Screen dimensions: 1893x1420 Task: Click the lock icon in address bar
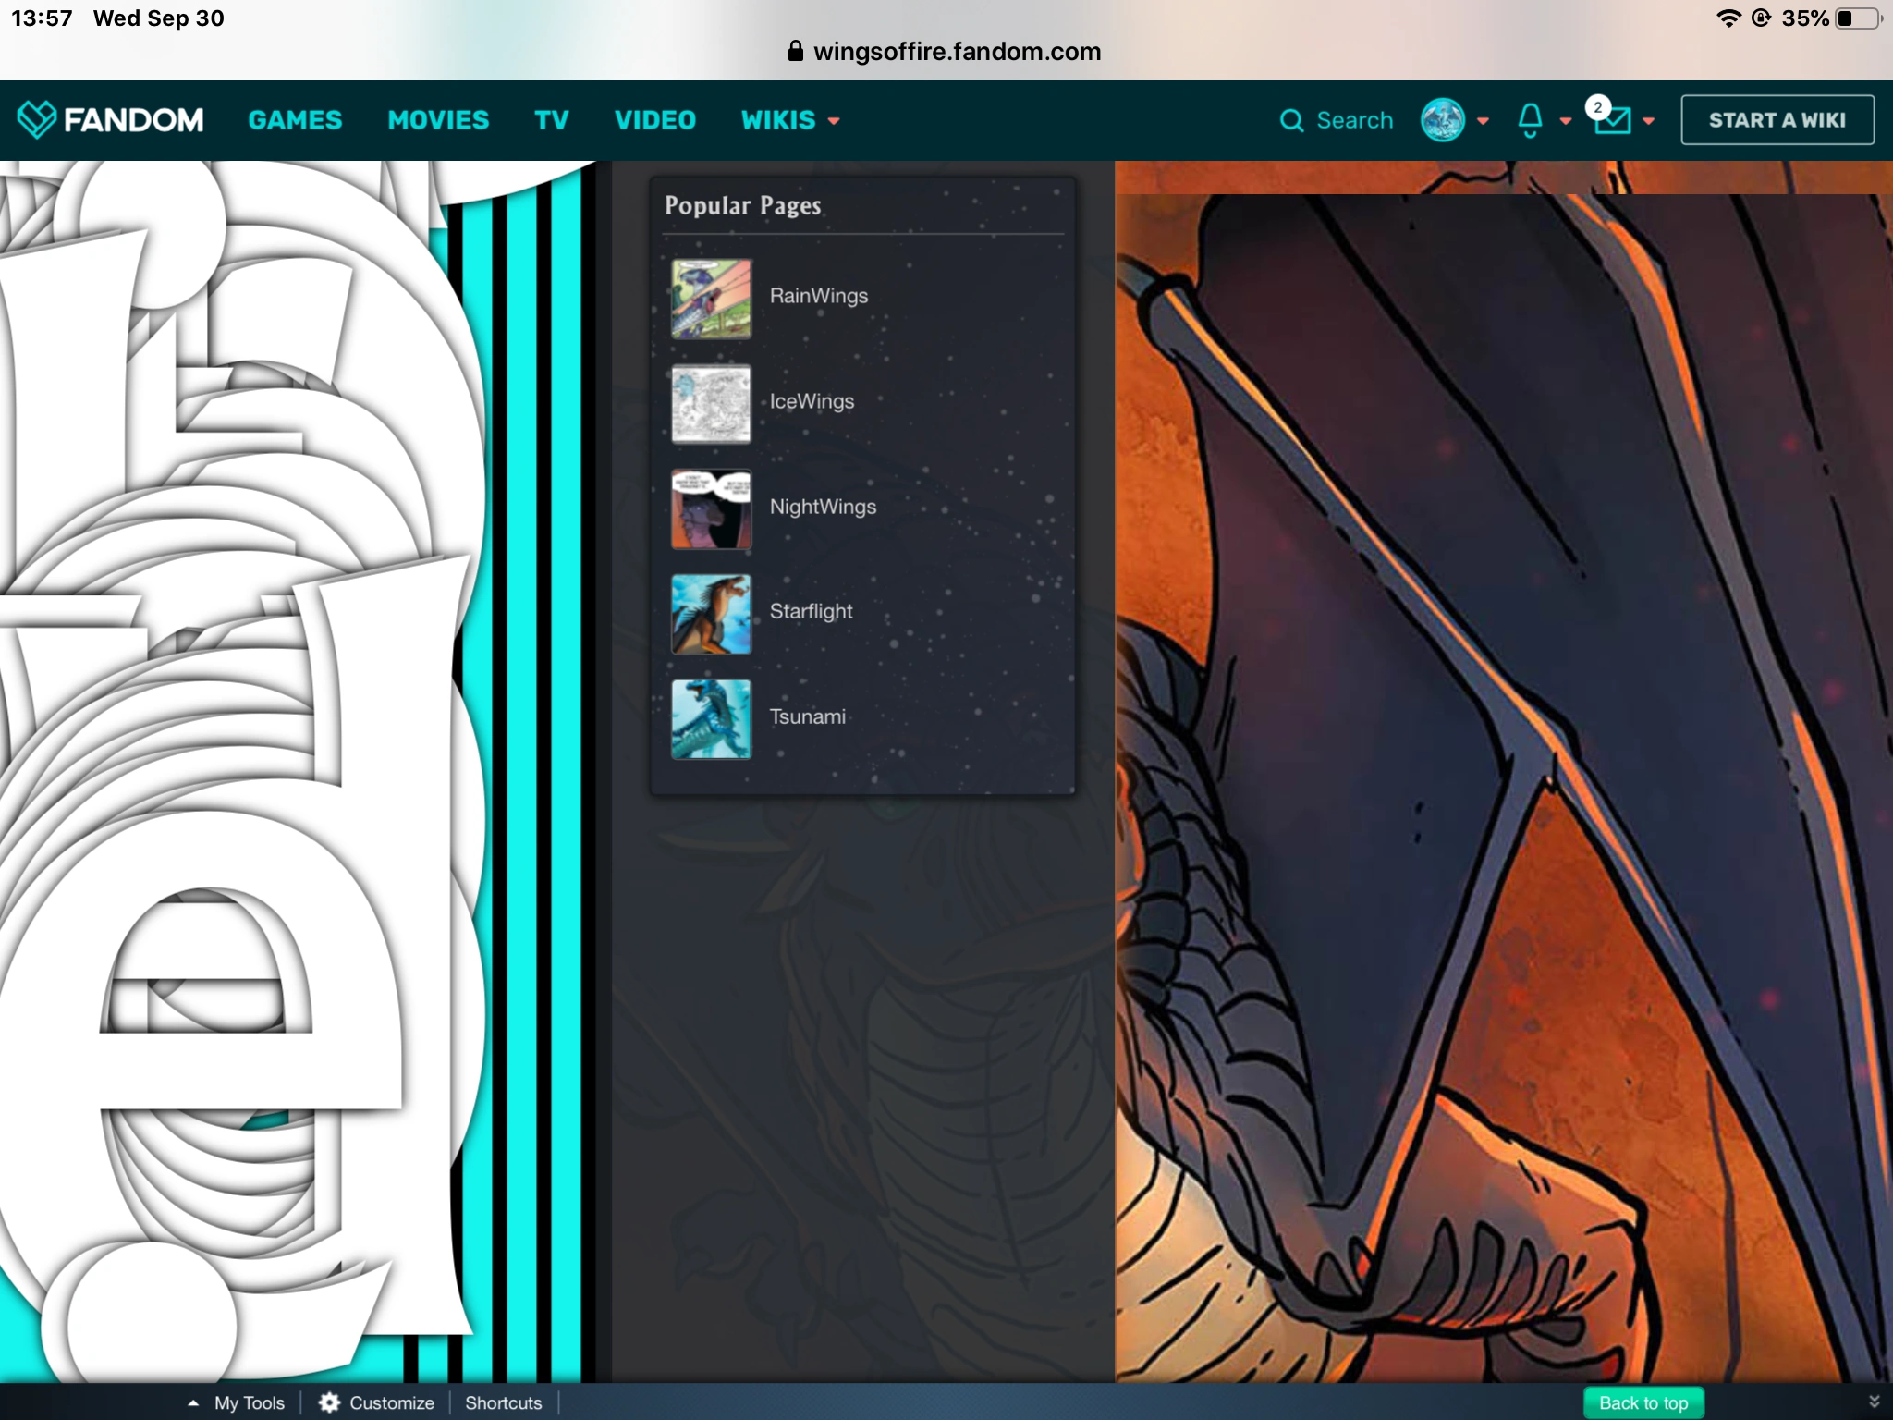click(x=795, y=52)
